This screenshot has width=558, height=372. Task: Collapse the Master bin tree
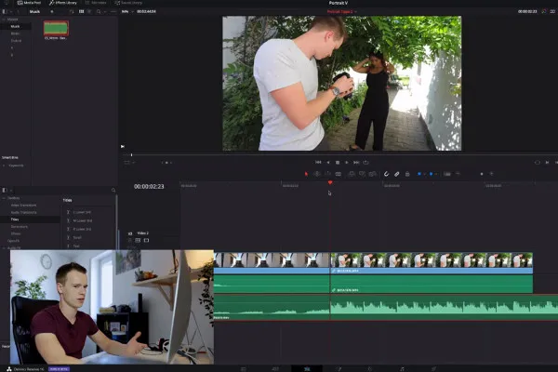point(4,20)
